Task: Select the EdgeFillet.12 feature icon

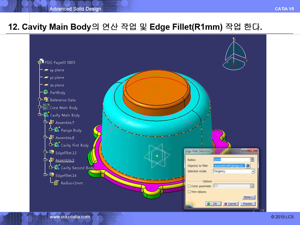Action: (51, 153)
